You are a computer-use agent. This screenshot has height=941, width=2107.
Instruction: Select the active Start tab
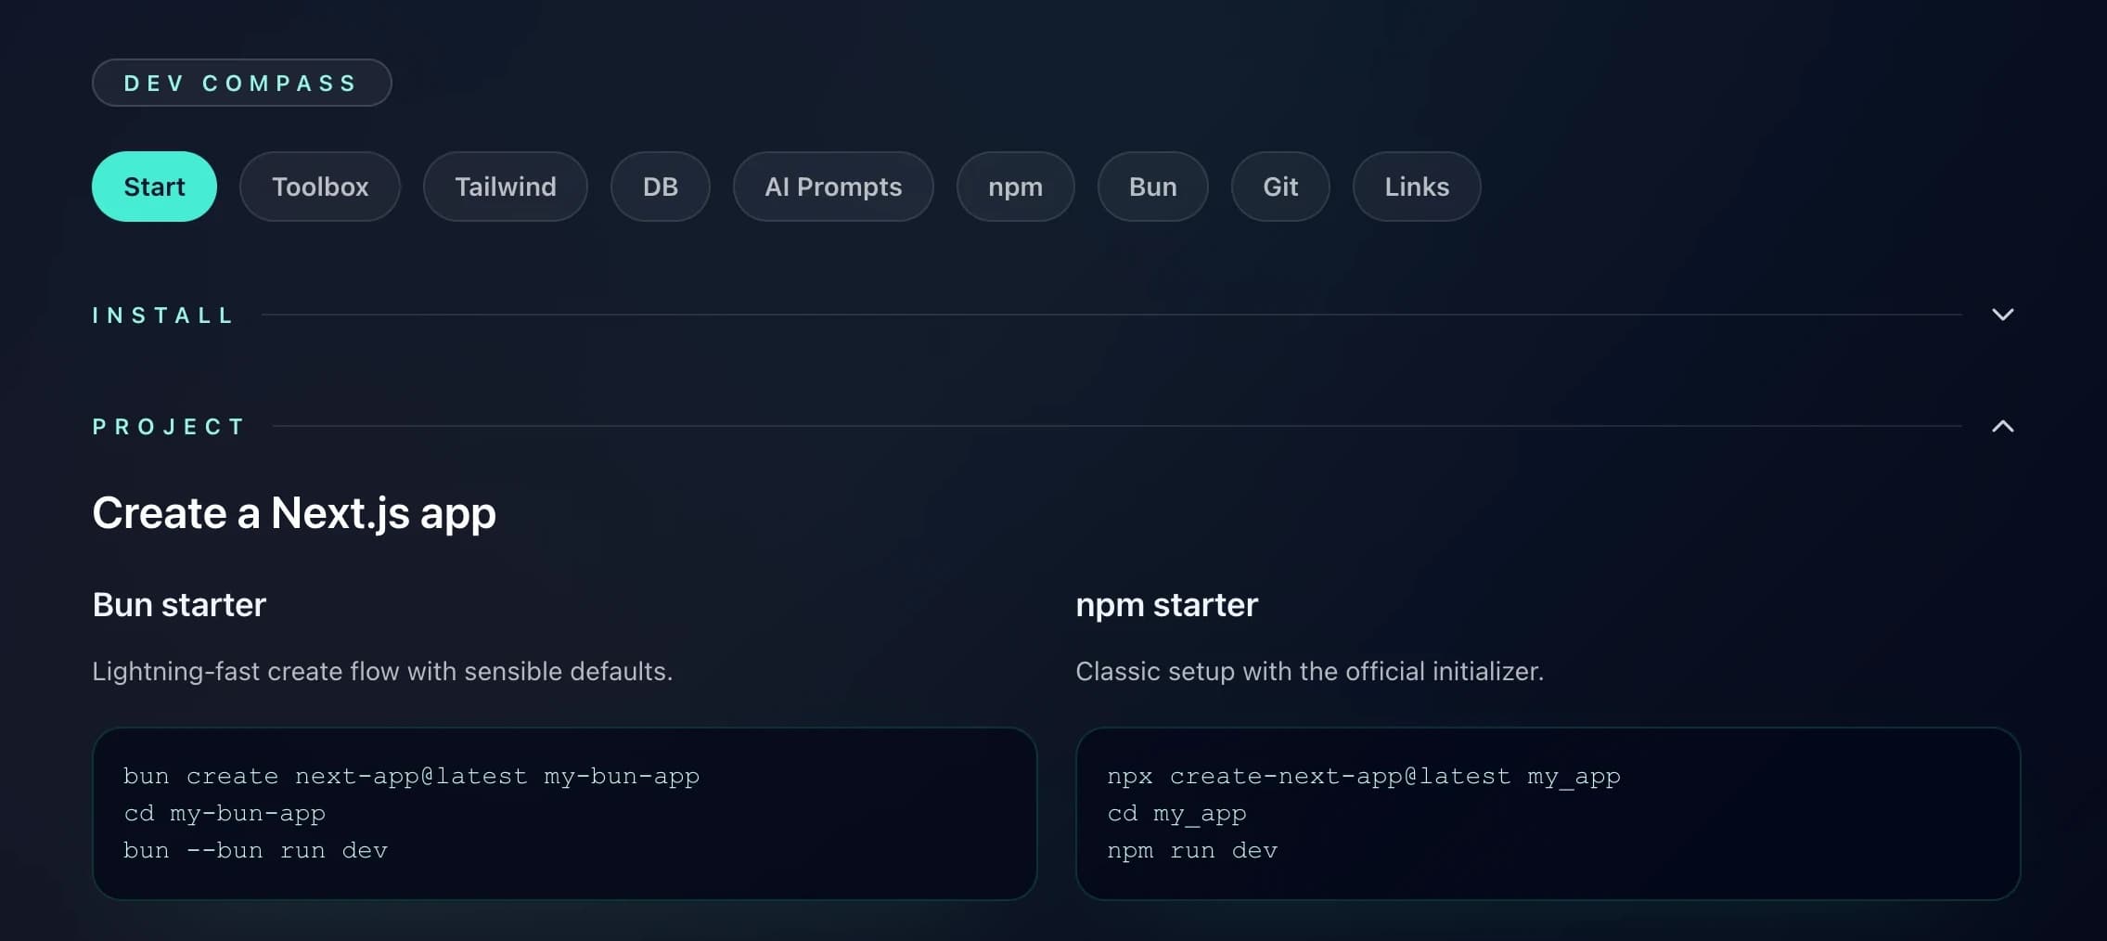click(154, 186)
